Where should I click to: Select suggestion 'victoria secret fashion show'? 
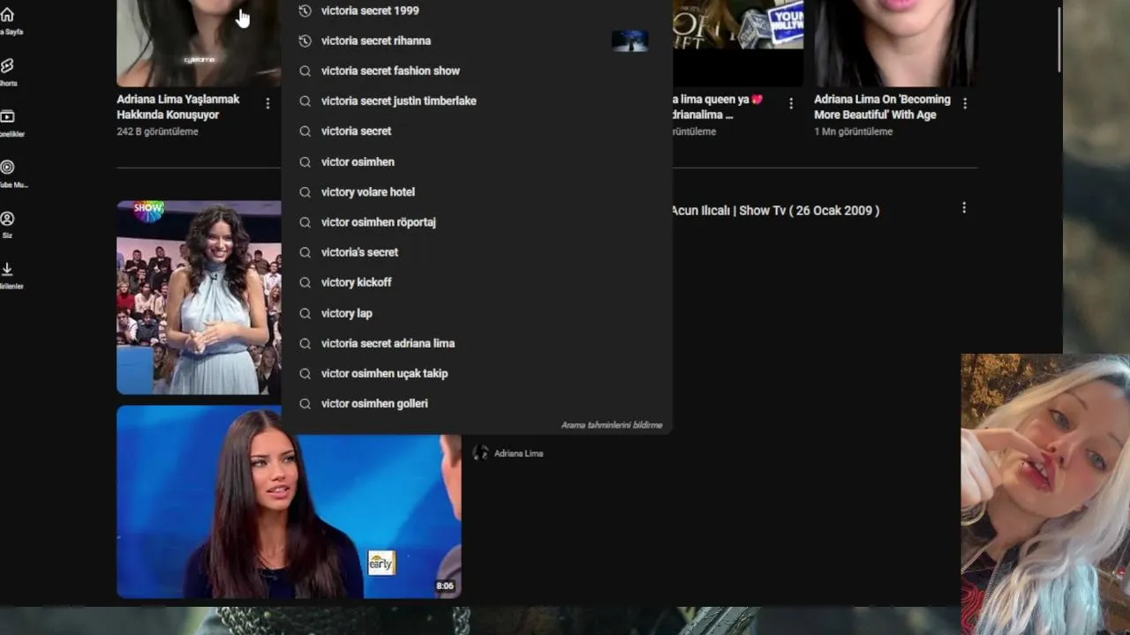(477, 71)
